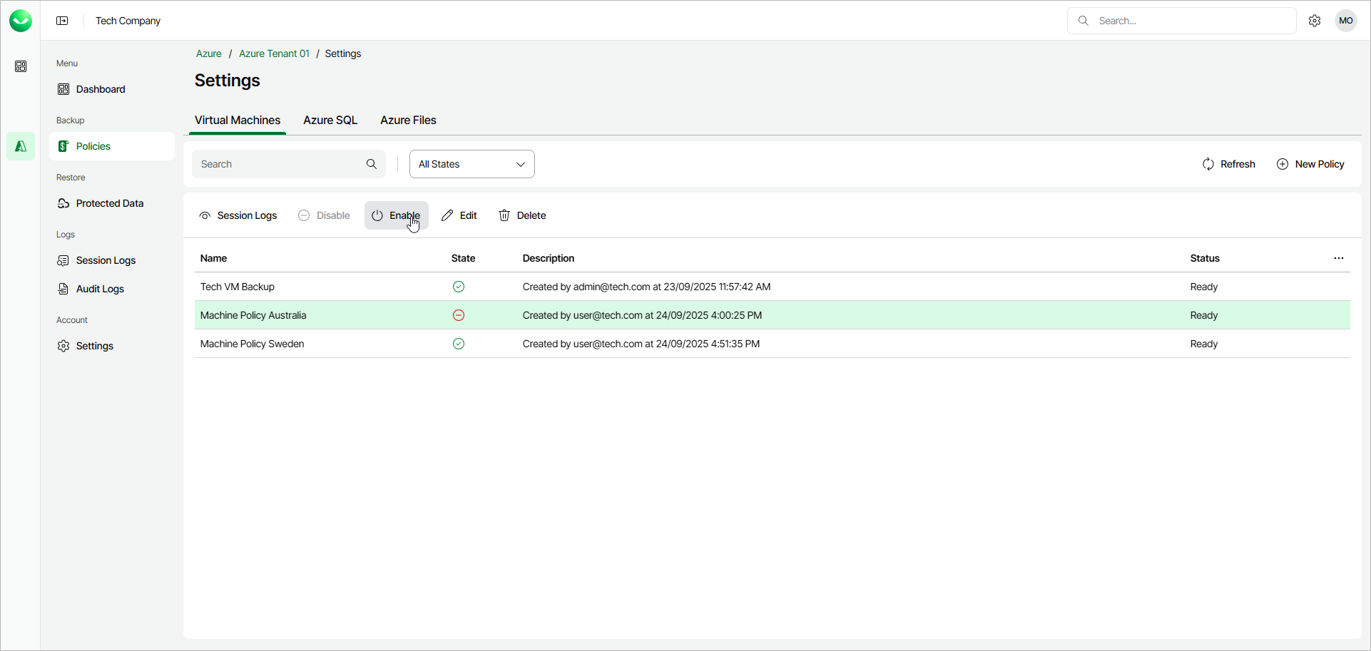Select the Edit pencil icon
The width and height of the screenshot is (1371, 651).
coord(447,215)
